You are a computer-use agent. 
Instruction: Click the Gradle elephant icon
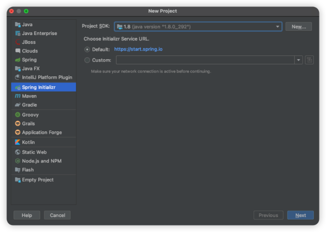[18, 105]
